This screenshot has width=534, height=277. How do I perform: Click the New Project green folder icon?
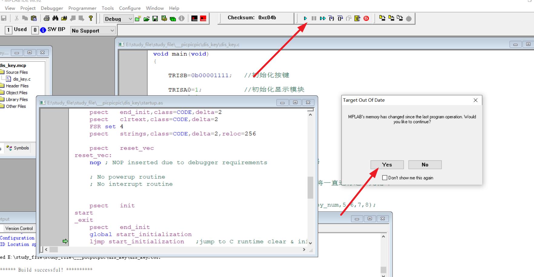coord(138,19)
